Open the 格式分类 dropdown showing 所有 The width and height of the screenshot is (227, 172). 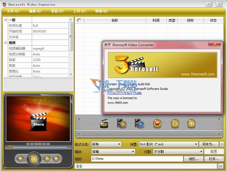106,144
